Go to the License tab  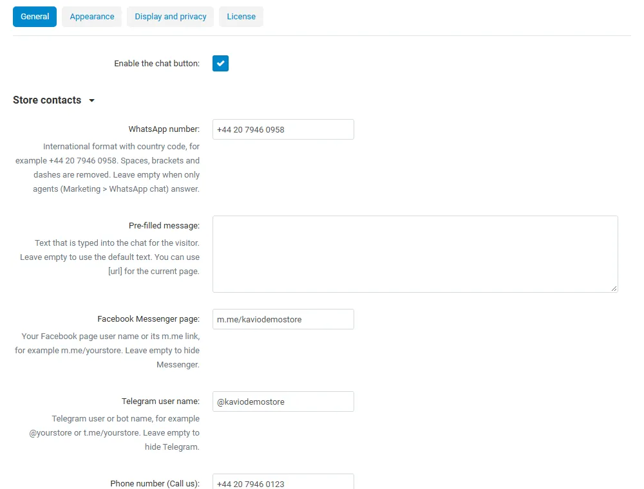[241, 17]
